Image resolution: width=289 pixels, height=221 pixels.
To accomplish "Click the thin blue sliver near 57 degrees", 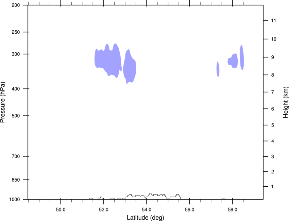I will (x=218, y=69).
